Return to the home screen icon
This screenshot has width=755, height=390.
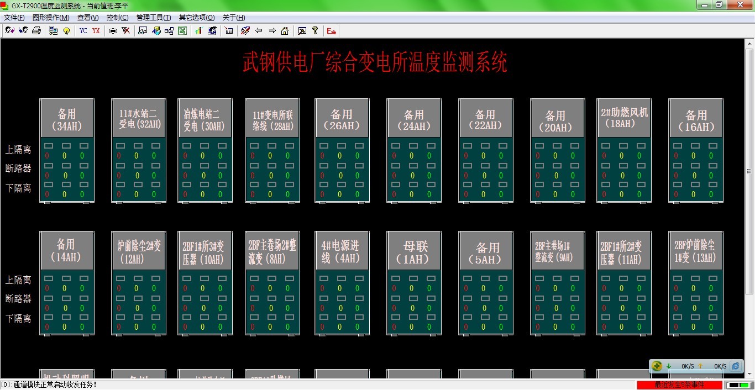tap(285, 30)
